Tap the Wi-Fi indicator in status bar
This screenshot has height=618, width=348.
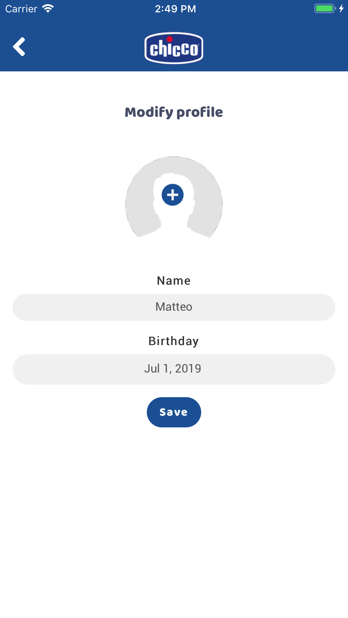click(48, 8)
